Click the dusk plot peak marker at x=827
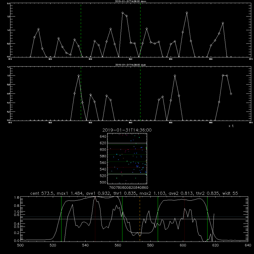Image resolution: width=254 pixels, height=254 pixels. click(78, 75)
